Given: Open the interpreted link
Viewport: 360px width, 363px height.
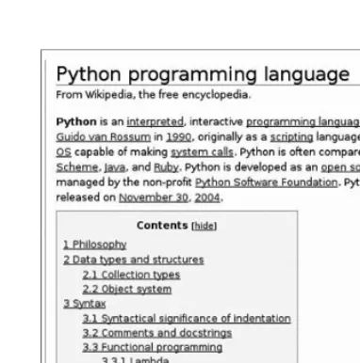Looking at the screenshot, I should (155, 121).
